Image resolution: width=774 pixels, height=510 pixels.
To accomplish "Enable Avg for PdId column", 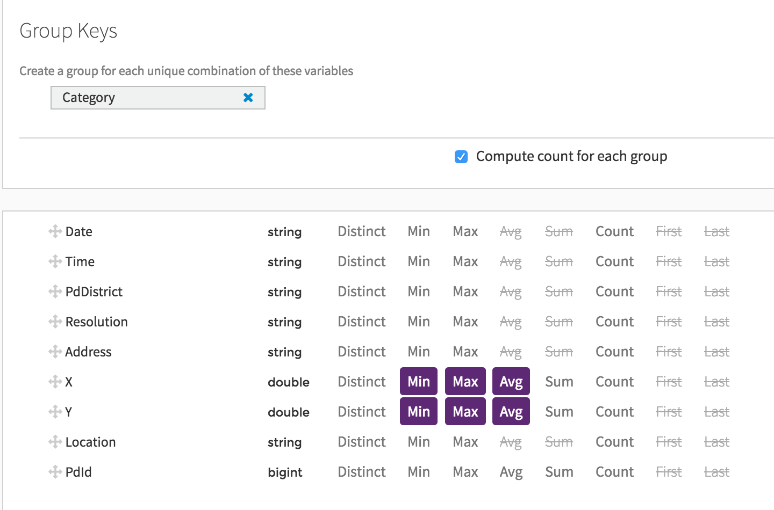I will tap(511, 472).
